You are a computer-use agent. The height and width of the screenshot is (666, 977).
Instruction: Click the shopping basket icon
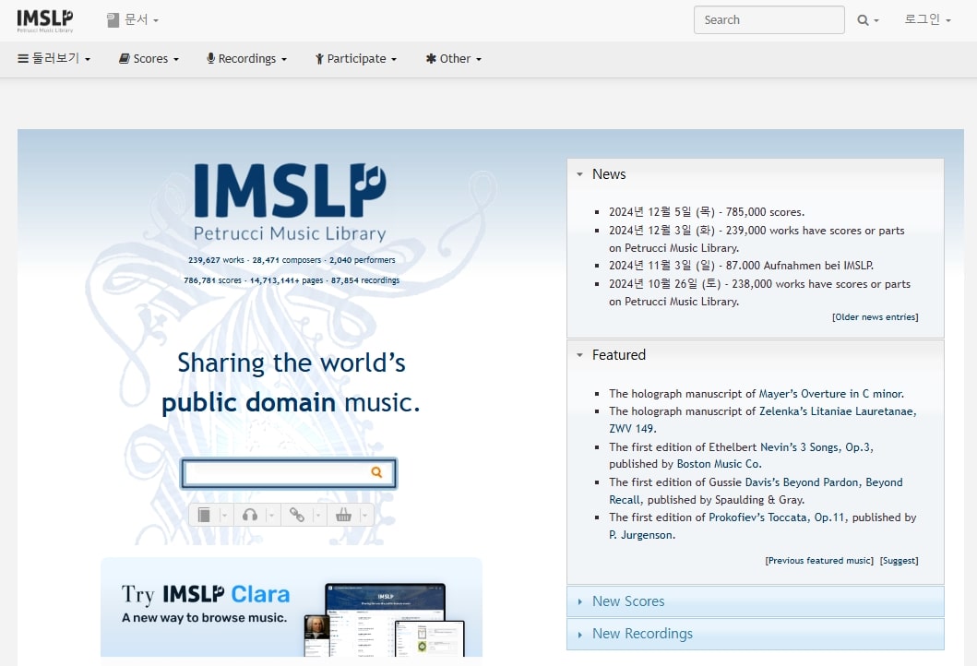click(x=343, y=515)
